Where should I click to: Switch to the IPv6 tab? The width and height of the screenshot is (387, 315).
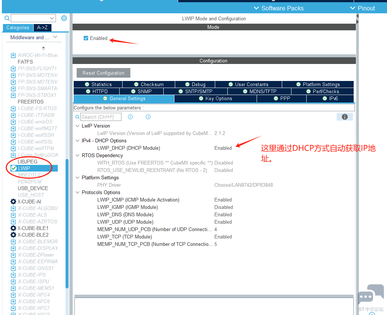coord(330,99)
